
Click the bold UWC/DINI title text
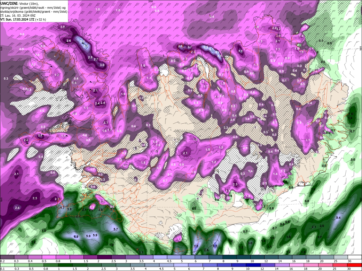[x=9, y=3]
